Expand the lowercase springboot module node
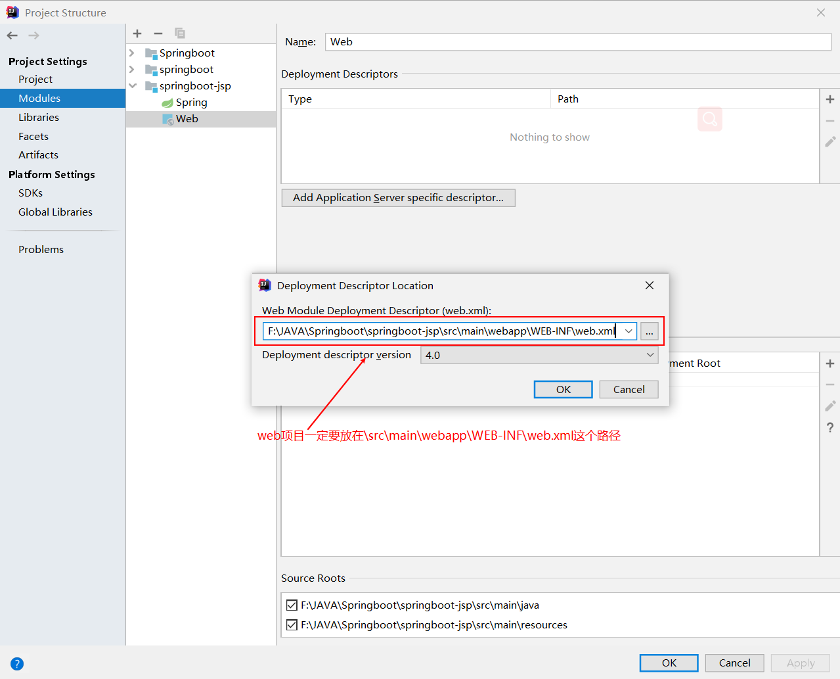This screenshot has width=840, height=679. 132,69
